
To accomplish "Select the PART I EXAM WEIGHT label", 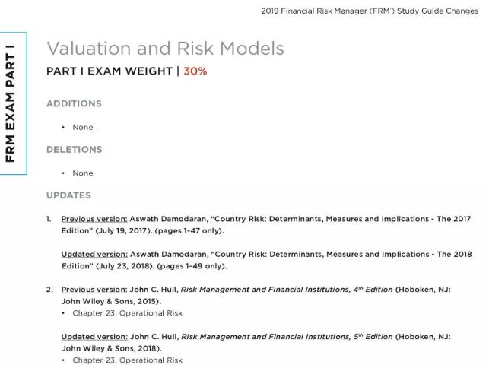I will 110,71.
